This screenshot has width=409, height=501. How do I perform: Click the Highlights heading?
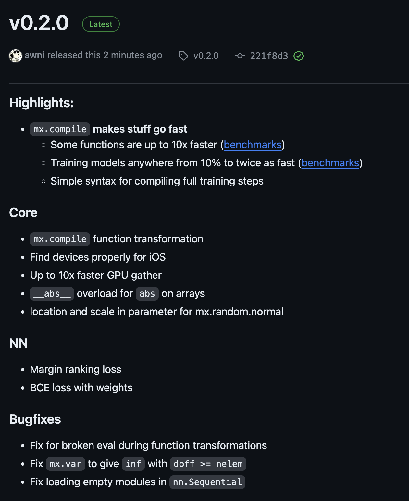42,103
